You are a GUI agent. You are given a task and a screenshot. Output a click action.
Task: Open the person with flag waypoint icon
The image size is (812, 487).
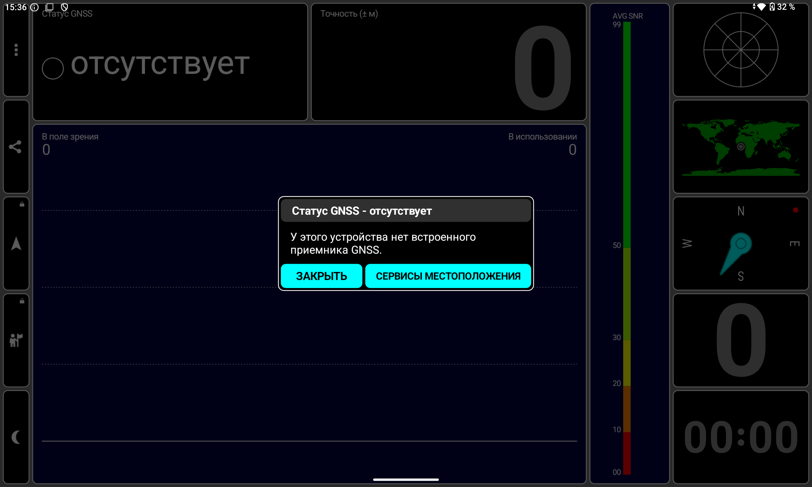16,340
